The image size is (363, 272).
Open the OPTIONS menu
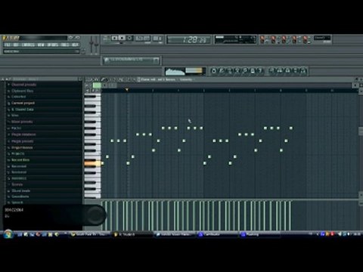[x=53, y=45]
